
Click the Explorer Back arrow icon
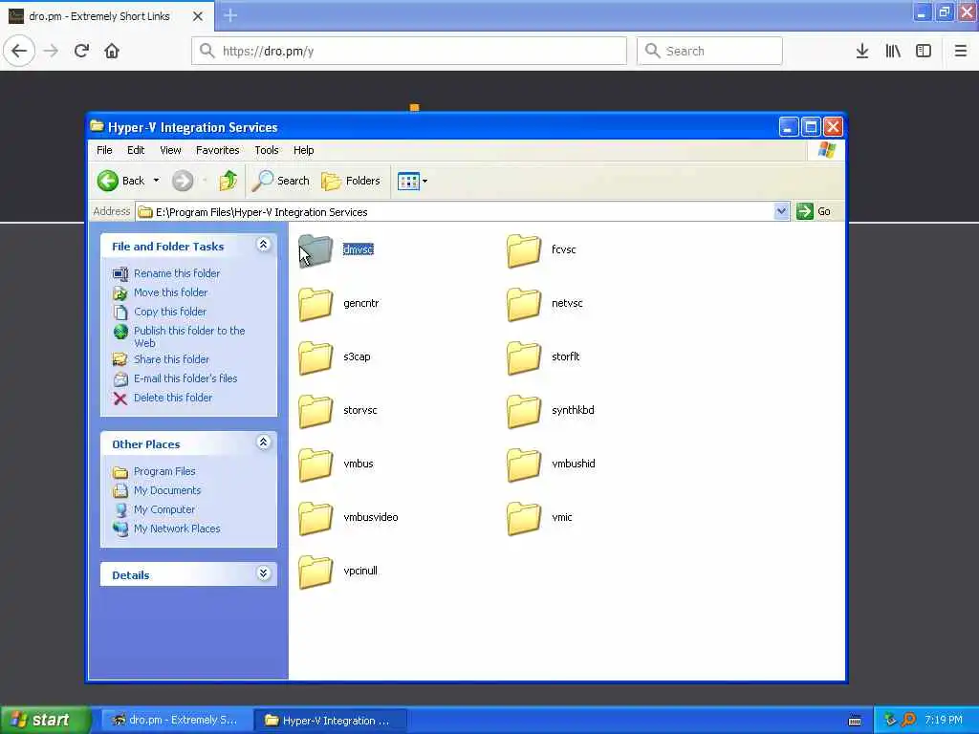tap(107, 181)
